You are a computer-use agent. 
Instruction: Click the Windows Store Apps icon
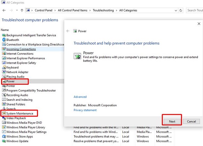4,137
